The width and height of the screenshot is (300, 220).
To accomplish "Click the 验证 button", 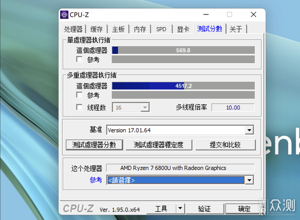I will [204, 209].
